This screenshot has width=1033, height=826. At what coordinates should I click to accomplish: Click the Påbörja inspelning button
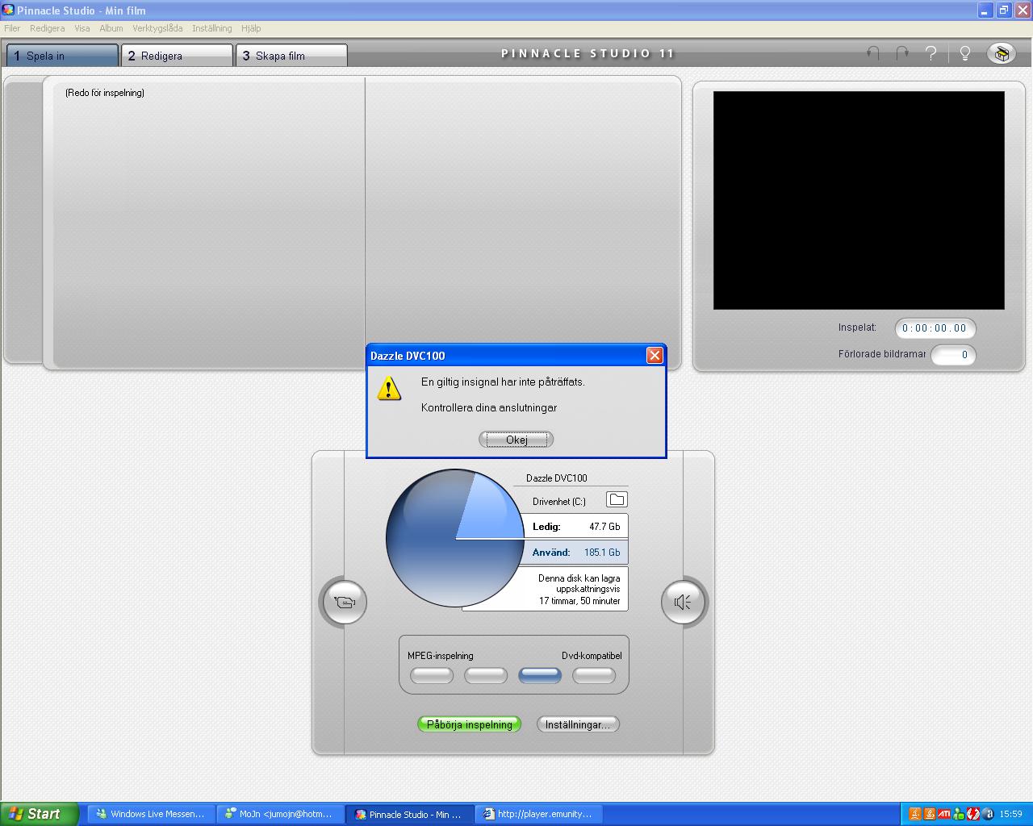(470, 724)
